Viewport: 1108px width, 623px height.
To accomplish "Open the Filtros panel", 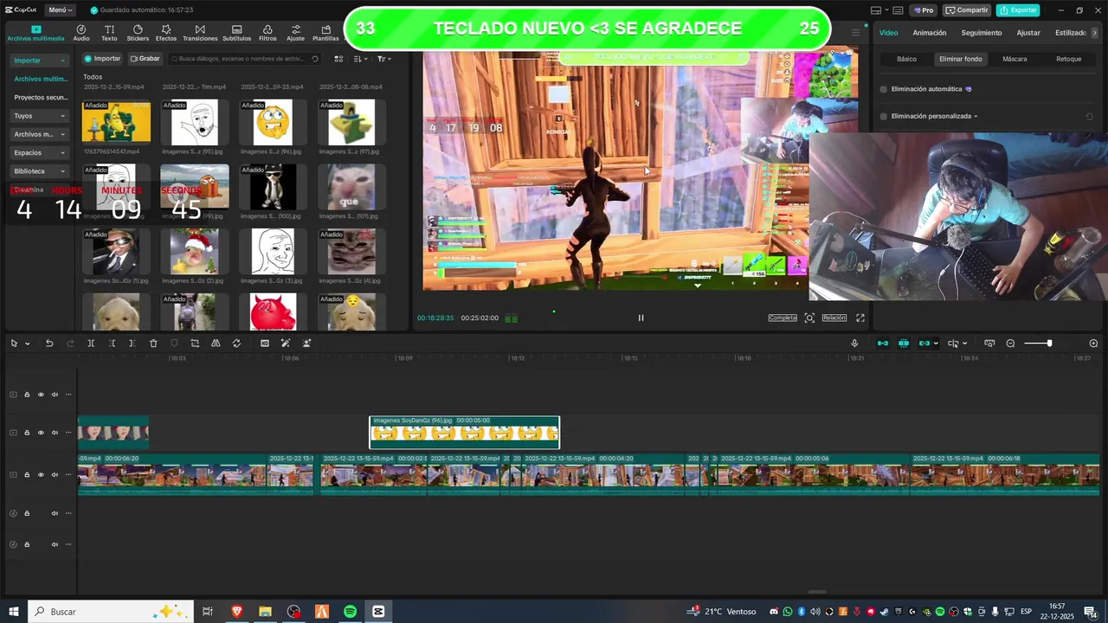I will [267, 33].
